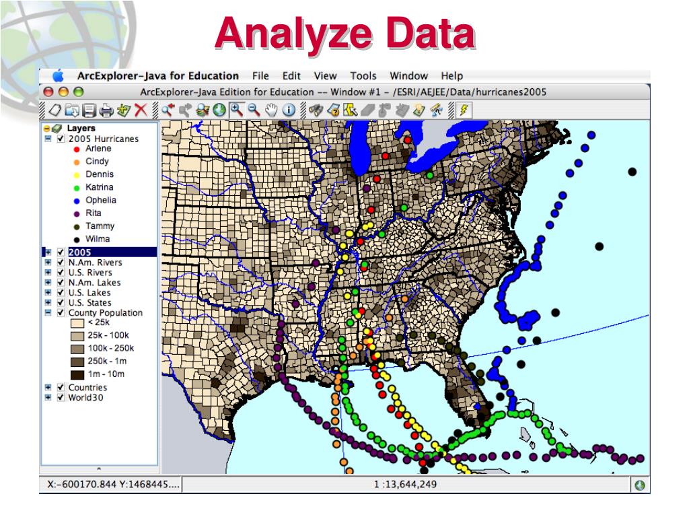Click the Add Layers plus icon
689x517 pixels.
tap(124, 110)
